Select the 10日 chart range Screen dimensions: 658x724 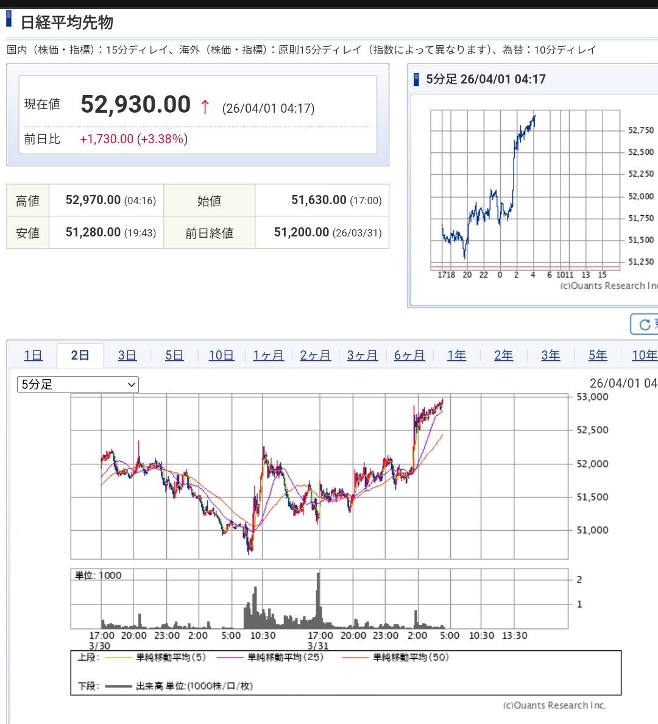pyautogui.click(x=221, y=355)
